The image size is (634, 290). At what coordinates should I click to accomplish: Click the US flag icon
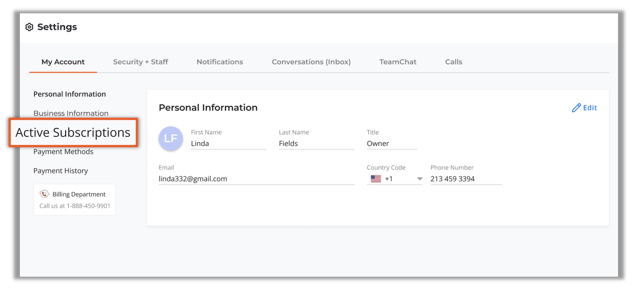click(376, 179)
